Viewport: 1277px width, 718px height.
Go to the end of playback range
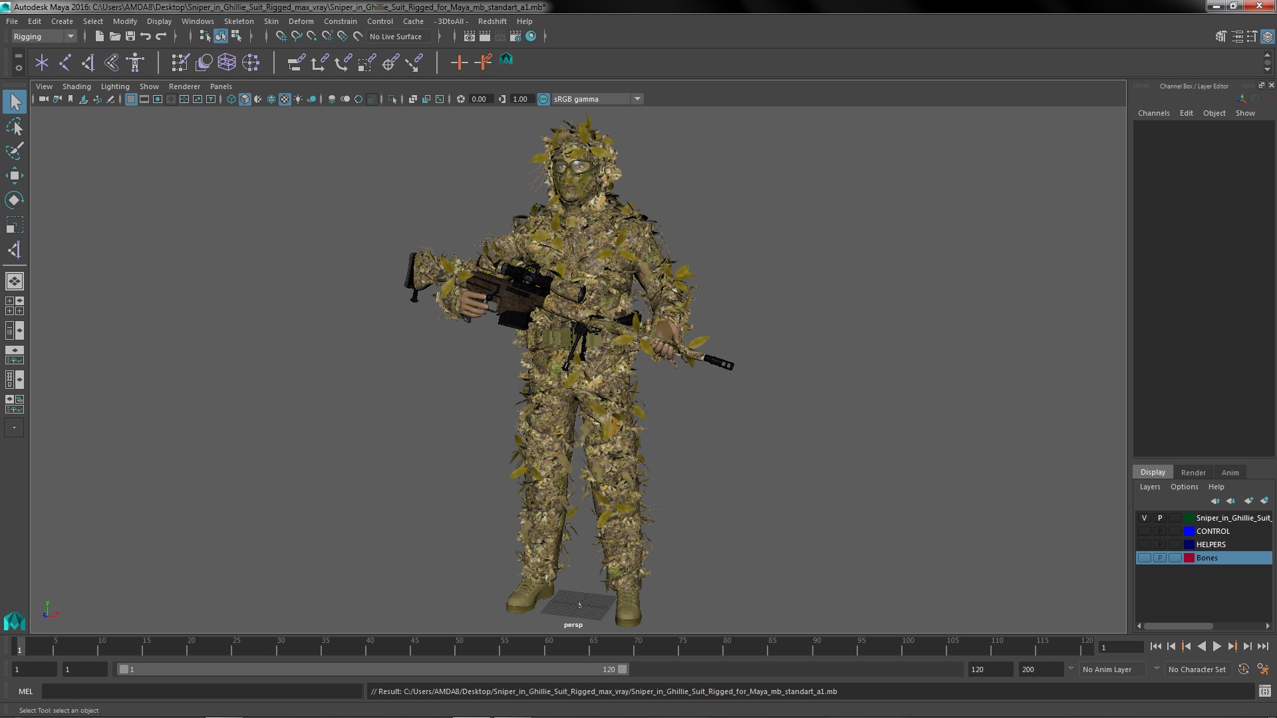tap(1263, 646)
